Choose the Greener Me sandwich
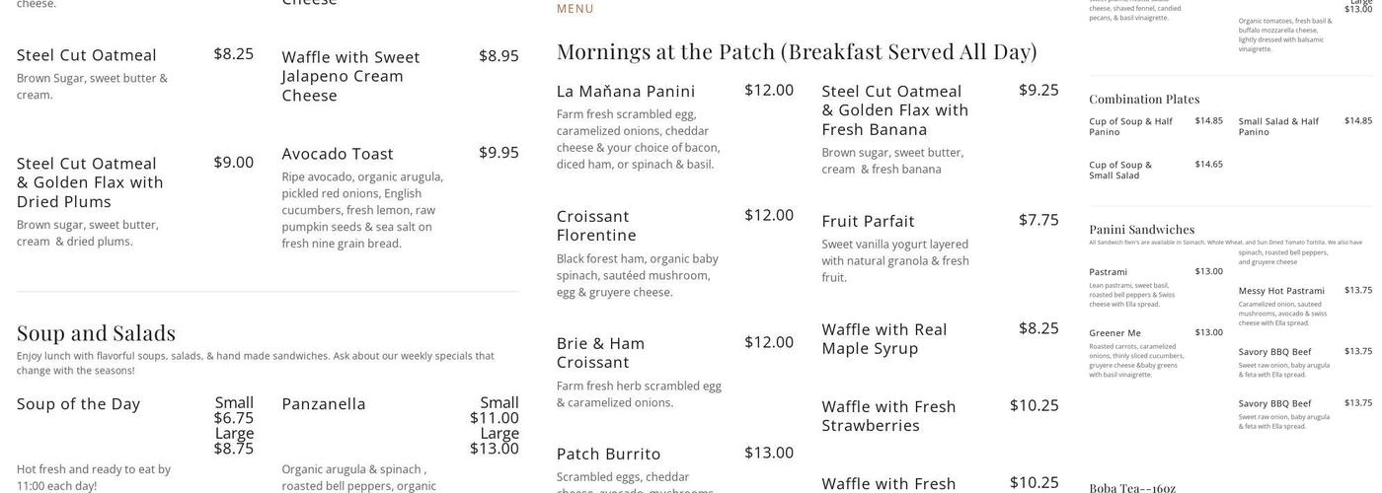Screen dimensions: 1382x493 click(x=1114, y=333)
